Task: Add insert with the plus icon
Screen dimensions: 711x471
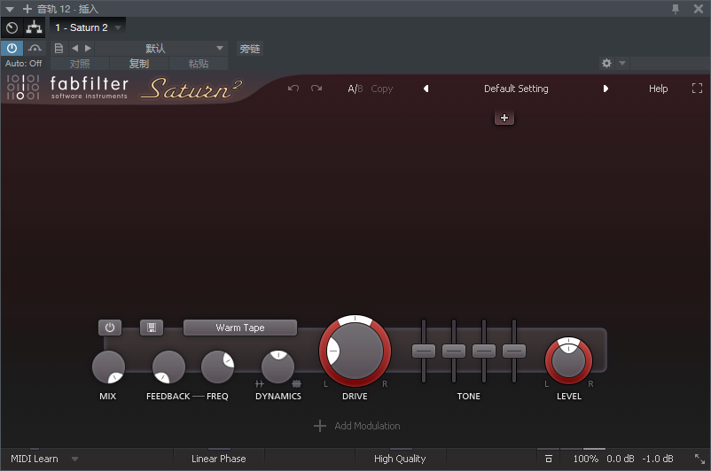Action: (x=27, y=9)
